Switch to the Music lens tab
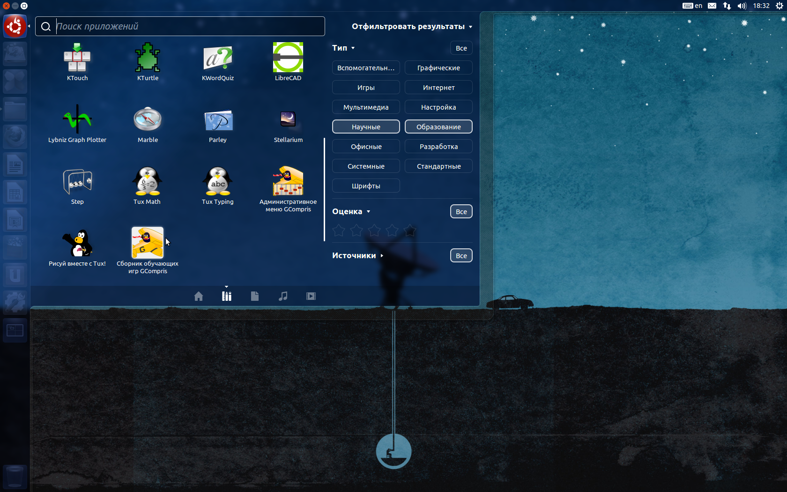787x492 pixels. 283,296
